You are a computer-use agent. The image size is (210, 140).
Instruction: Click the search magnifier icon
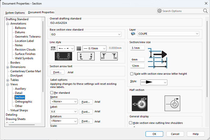(x=205, y=11)
